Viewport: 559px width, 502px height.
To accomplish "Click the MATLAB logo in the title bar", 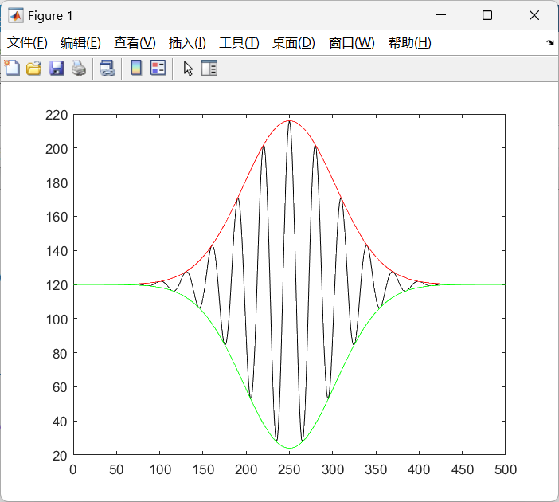I will pos(16,15).
